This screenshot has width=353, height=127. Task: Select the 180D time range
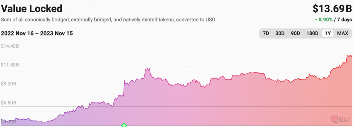coord(312,34)
